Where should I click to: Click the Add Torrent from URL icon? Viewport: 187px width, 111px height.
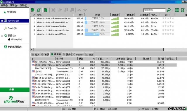coord(39,10)
